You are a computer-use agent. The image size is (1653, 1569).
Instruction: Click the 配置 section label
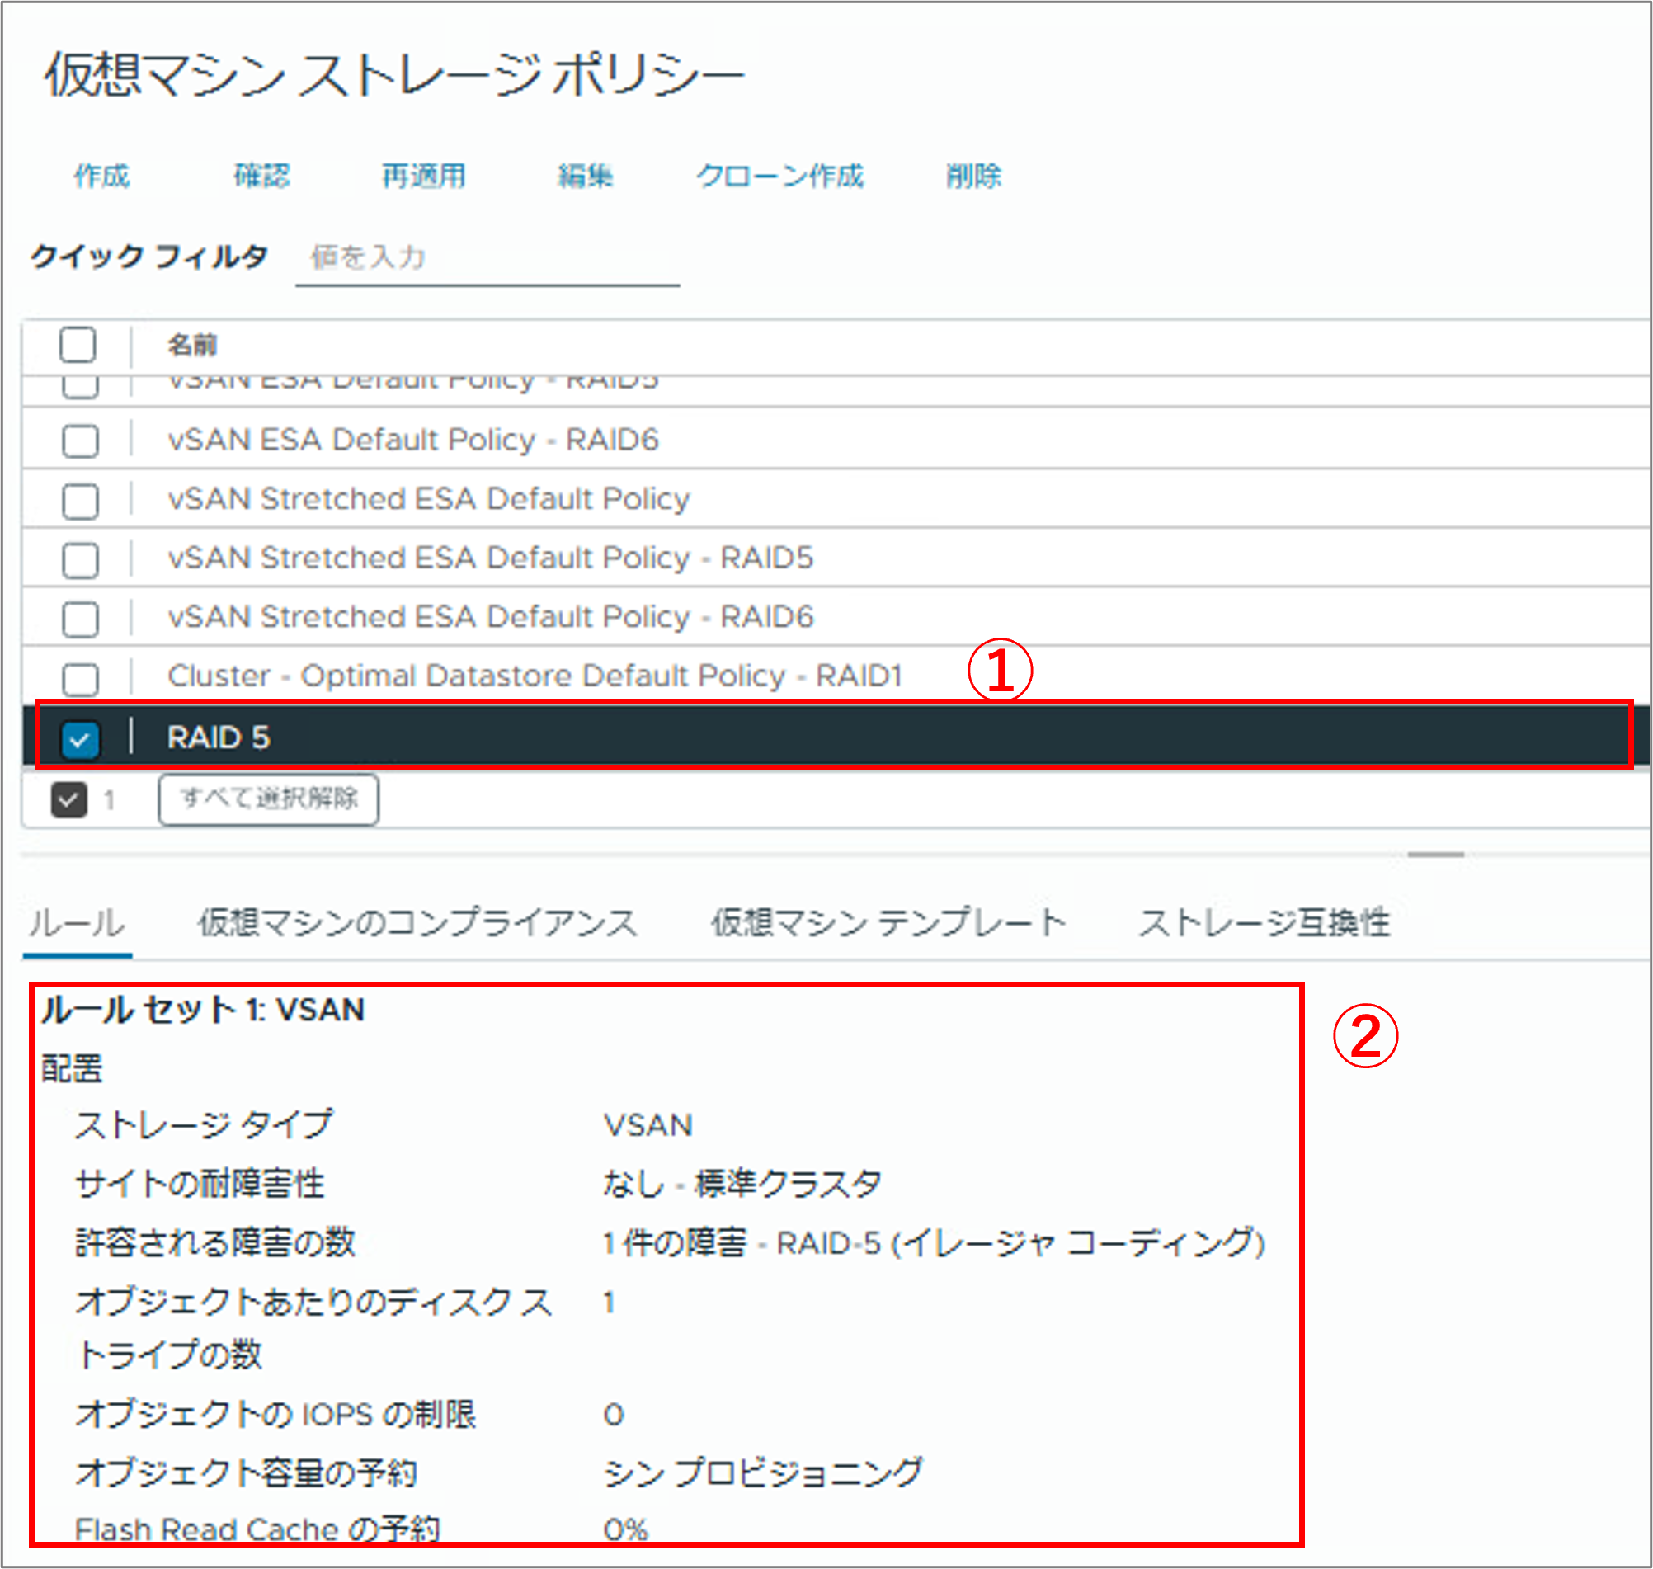click(x=72, y=1069)
